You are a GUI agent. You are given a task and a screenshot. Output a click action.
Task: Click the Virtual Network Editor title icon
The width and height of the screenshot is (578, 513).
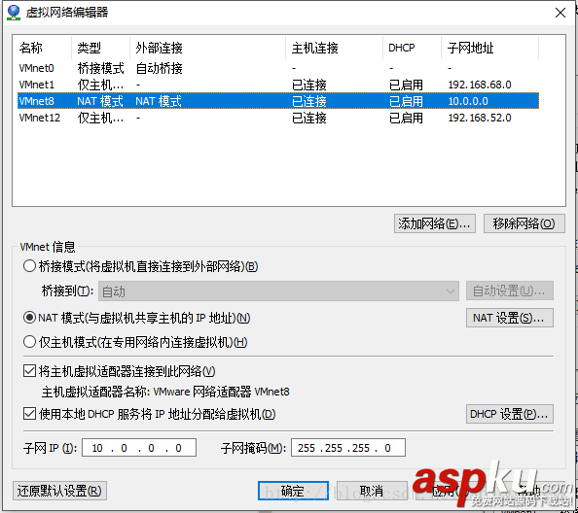[14, 12]
